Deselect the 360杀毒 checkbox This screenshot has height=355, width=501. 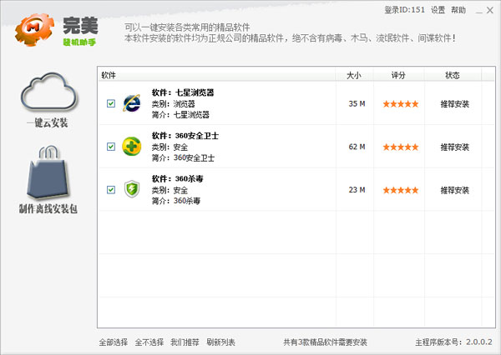click(x=111, y=190)
